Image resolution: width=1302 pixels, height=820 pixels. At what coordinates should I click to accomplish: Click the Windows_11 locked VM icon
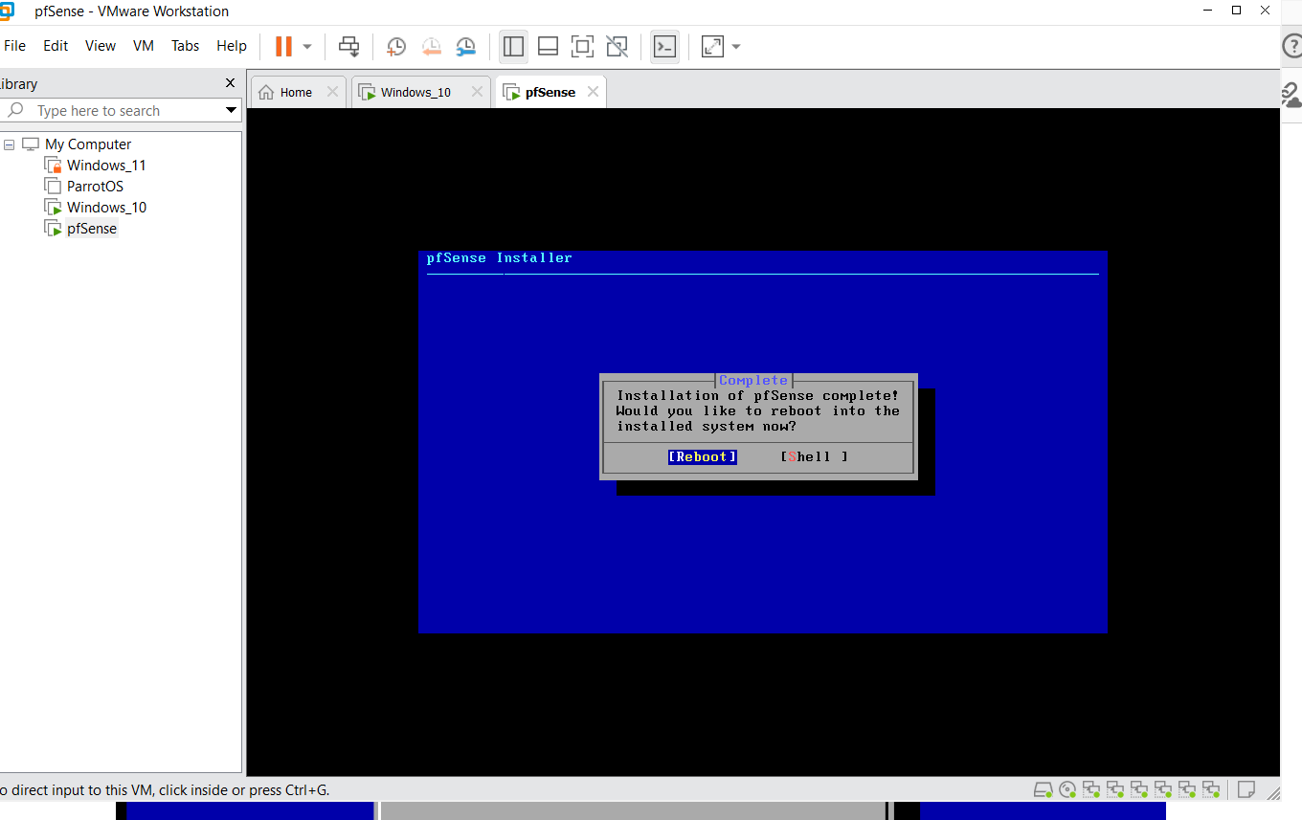pyautogui.click(x=53, y=166)
